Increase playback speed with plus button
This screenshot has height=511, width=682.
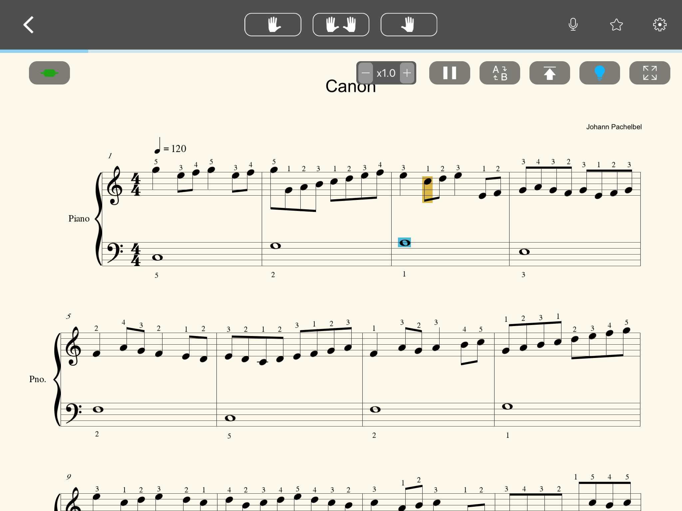point(407,73)
